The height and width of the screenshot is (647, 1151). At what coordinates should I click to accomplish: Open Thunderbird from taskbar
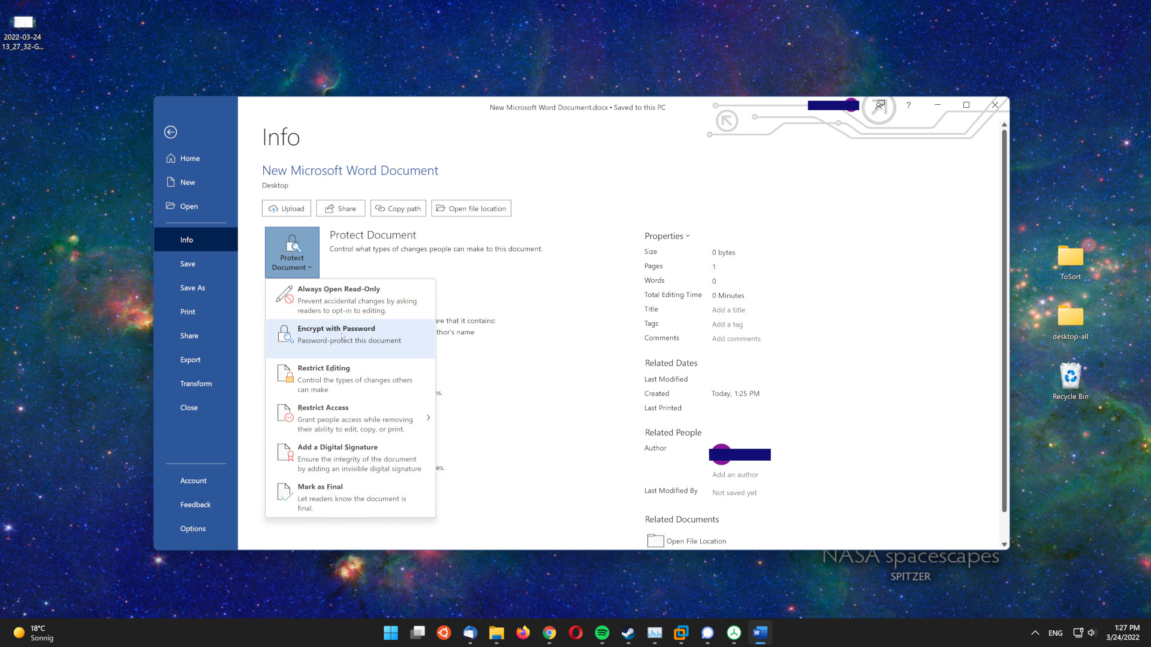[x=470, y=633]
